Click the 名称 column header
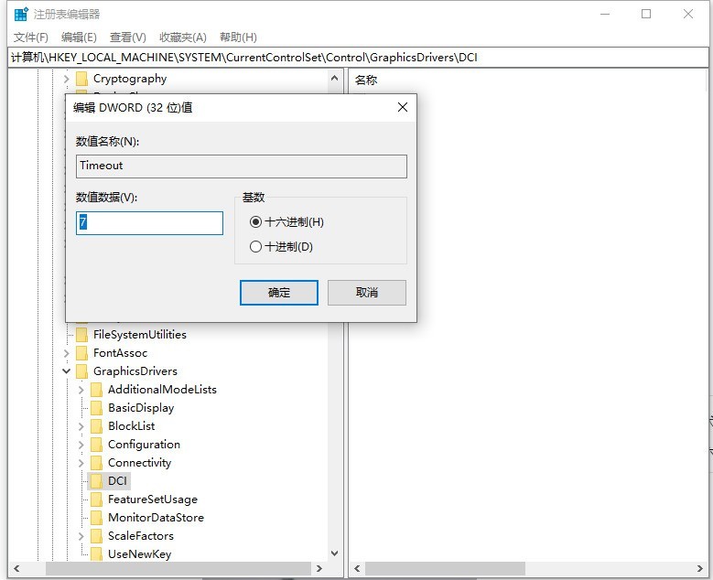Viewport: 713px width, 580px height. pos(366,80)
